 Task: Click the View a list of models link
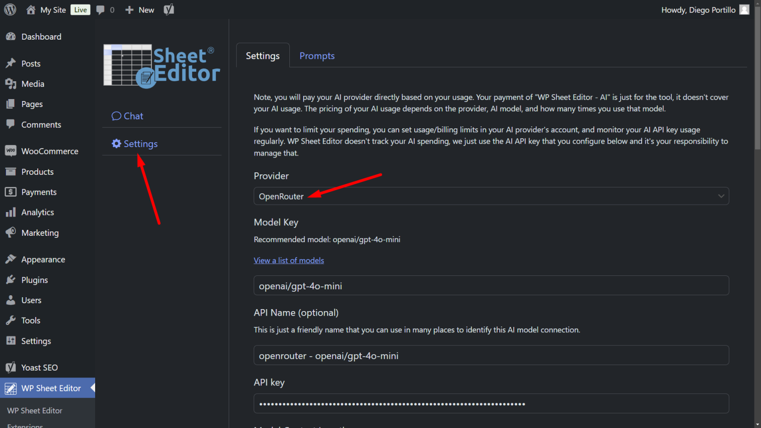[289, 260]
